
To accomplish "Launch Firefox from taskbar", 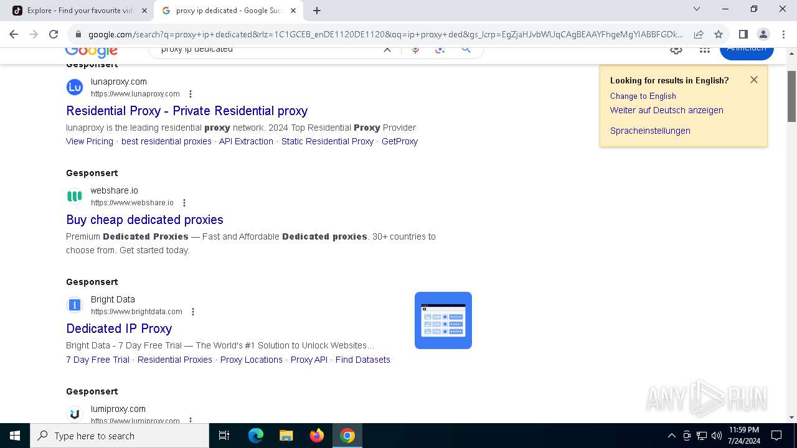I will click(x=317, y=436).
